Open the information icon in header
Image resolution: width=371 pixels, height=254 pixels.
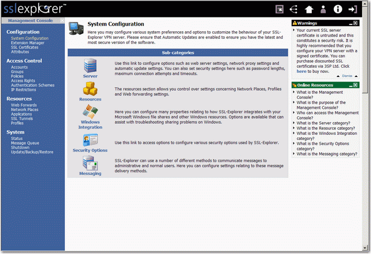[x=337, y=9]
